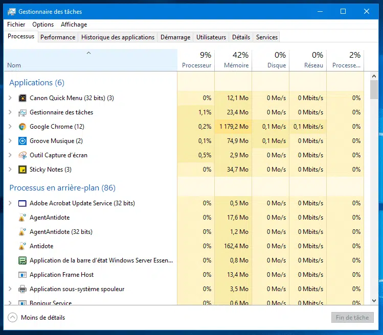Screen dimensions: 383x335
Task: Select the Applications (6) group heading
Action: click(37, 83)
